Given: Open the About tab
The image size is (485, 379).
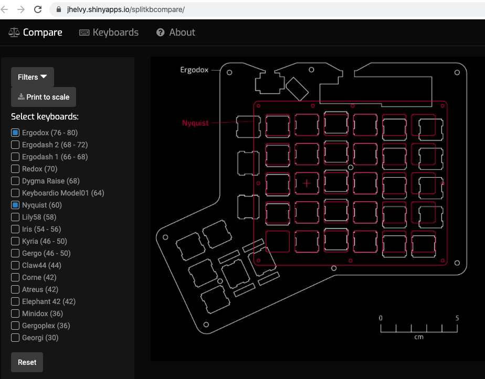Looking at the screenshot, I should tap(176, 33).
